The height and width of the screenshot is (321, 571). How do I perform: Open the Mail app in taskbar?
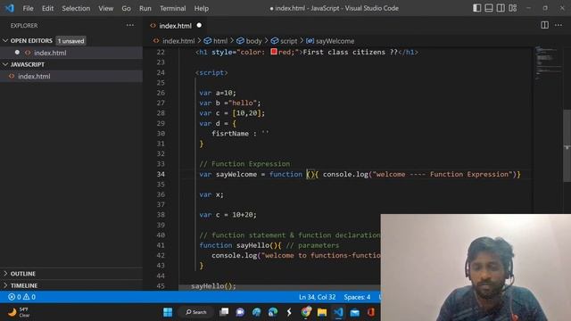pyautogui.click(x=355, y=312)
